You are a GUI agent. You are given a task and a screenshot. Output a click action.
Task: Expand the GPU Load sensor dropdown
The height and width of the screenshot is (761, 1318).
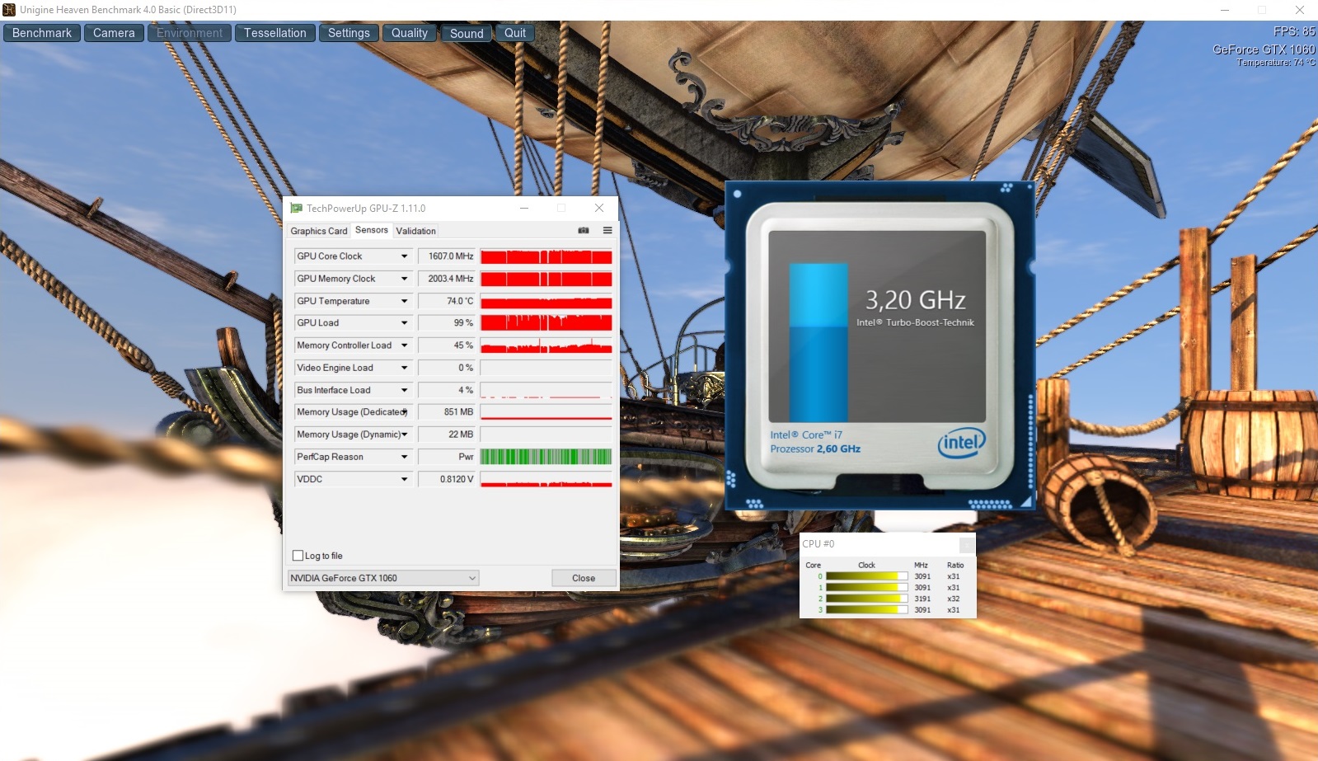point(404,323)
